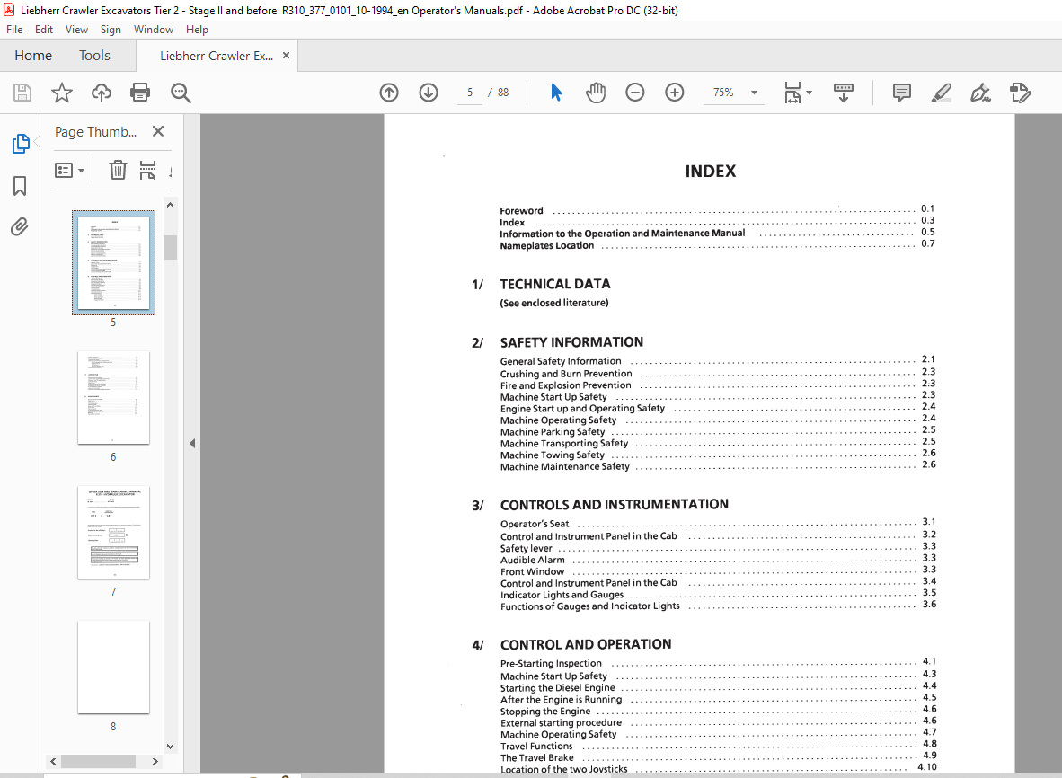
Task: Switch to the Tools tab
Action: tap(94, 56)
